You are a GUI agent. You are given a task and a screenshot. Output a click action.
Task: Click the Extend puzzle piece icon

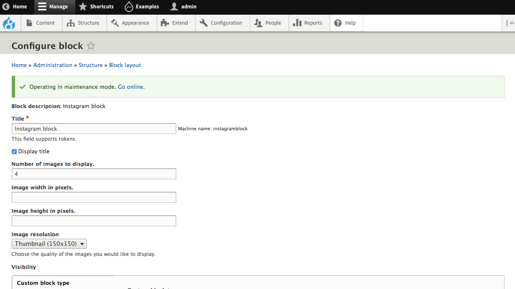[165, 23]
